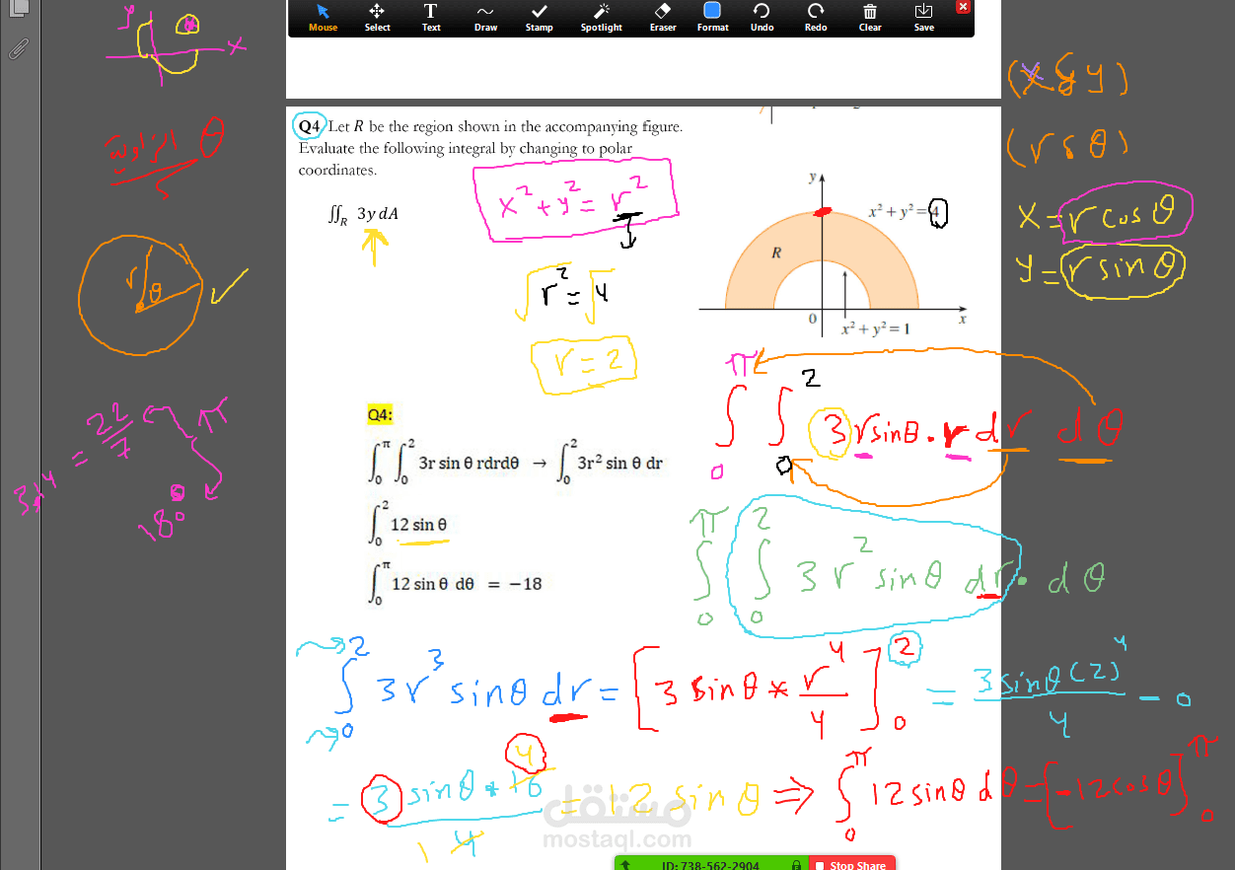Image resolution: width=1235 pixels, height=870 pixels.
Task: Activate the Text annotation tool
Action: point(431,18)
